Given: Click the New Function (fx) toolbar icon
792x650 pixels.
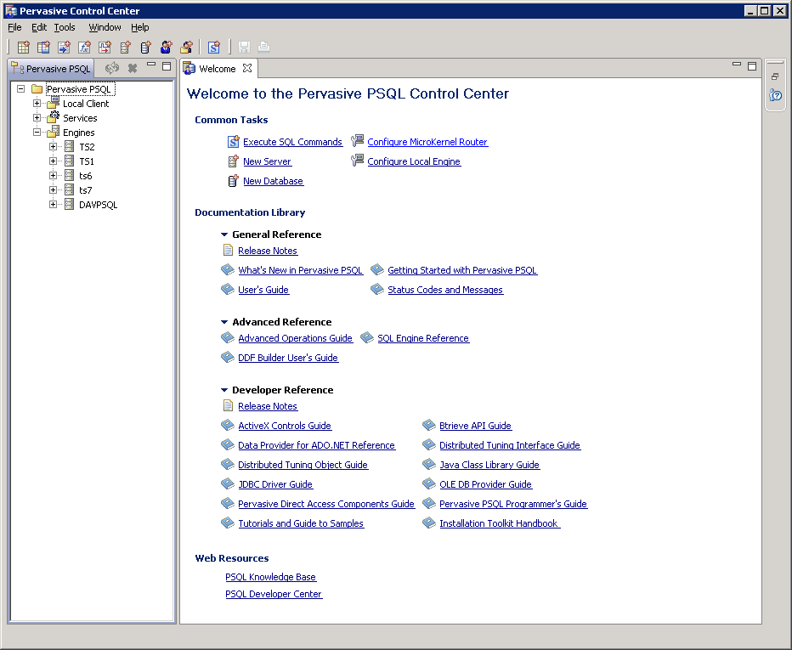Looking at the screenshot, I should pos(84,47).
